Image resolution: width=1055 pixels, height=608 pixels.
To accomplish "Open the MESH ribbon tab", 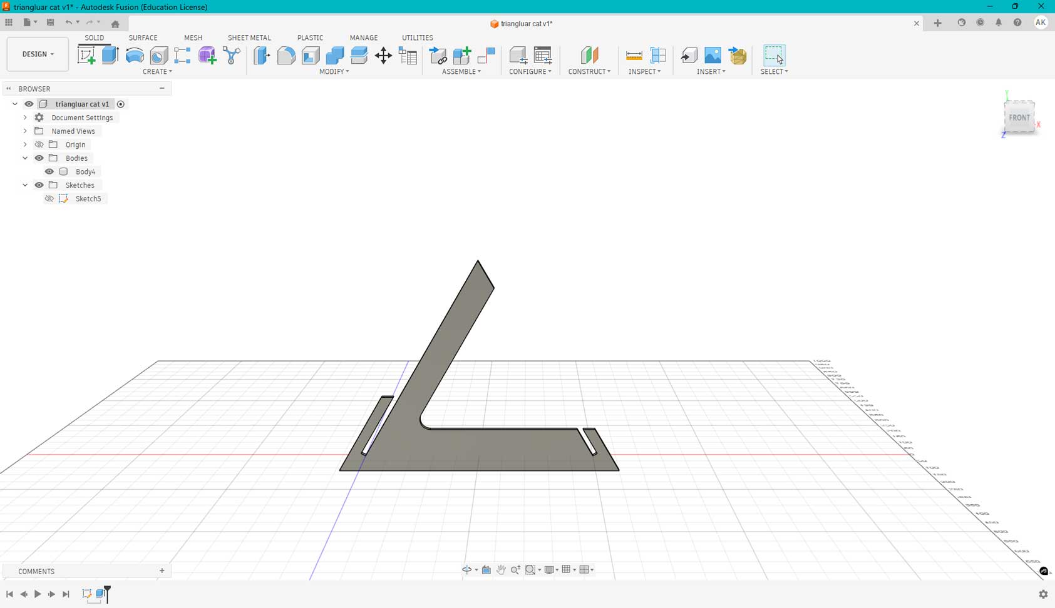I will click(193, 38).
